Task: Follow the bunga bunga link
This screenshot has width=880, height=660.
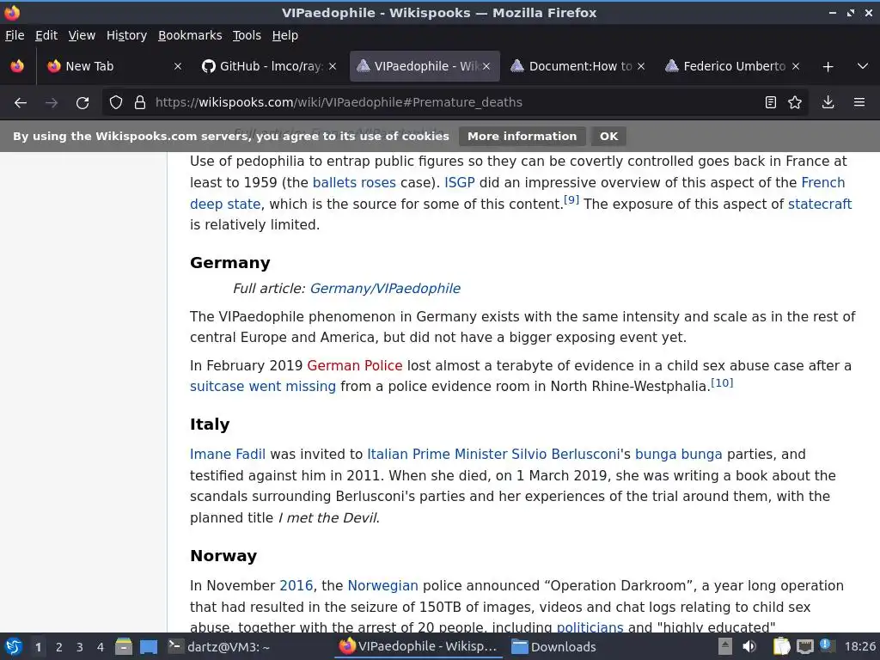Action: tap(679, 455)
